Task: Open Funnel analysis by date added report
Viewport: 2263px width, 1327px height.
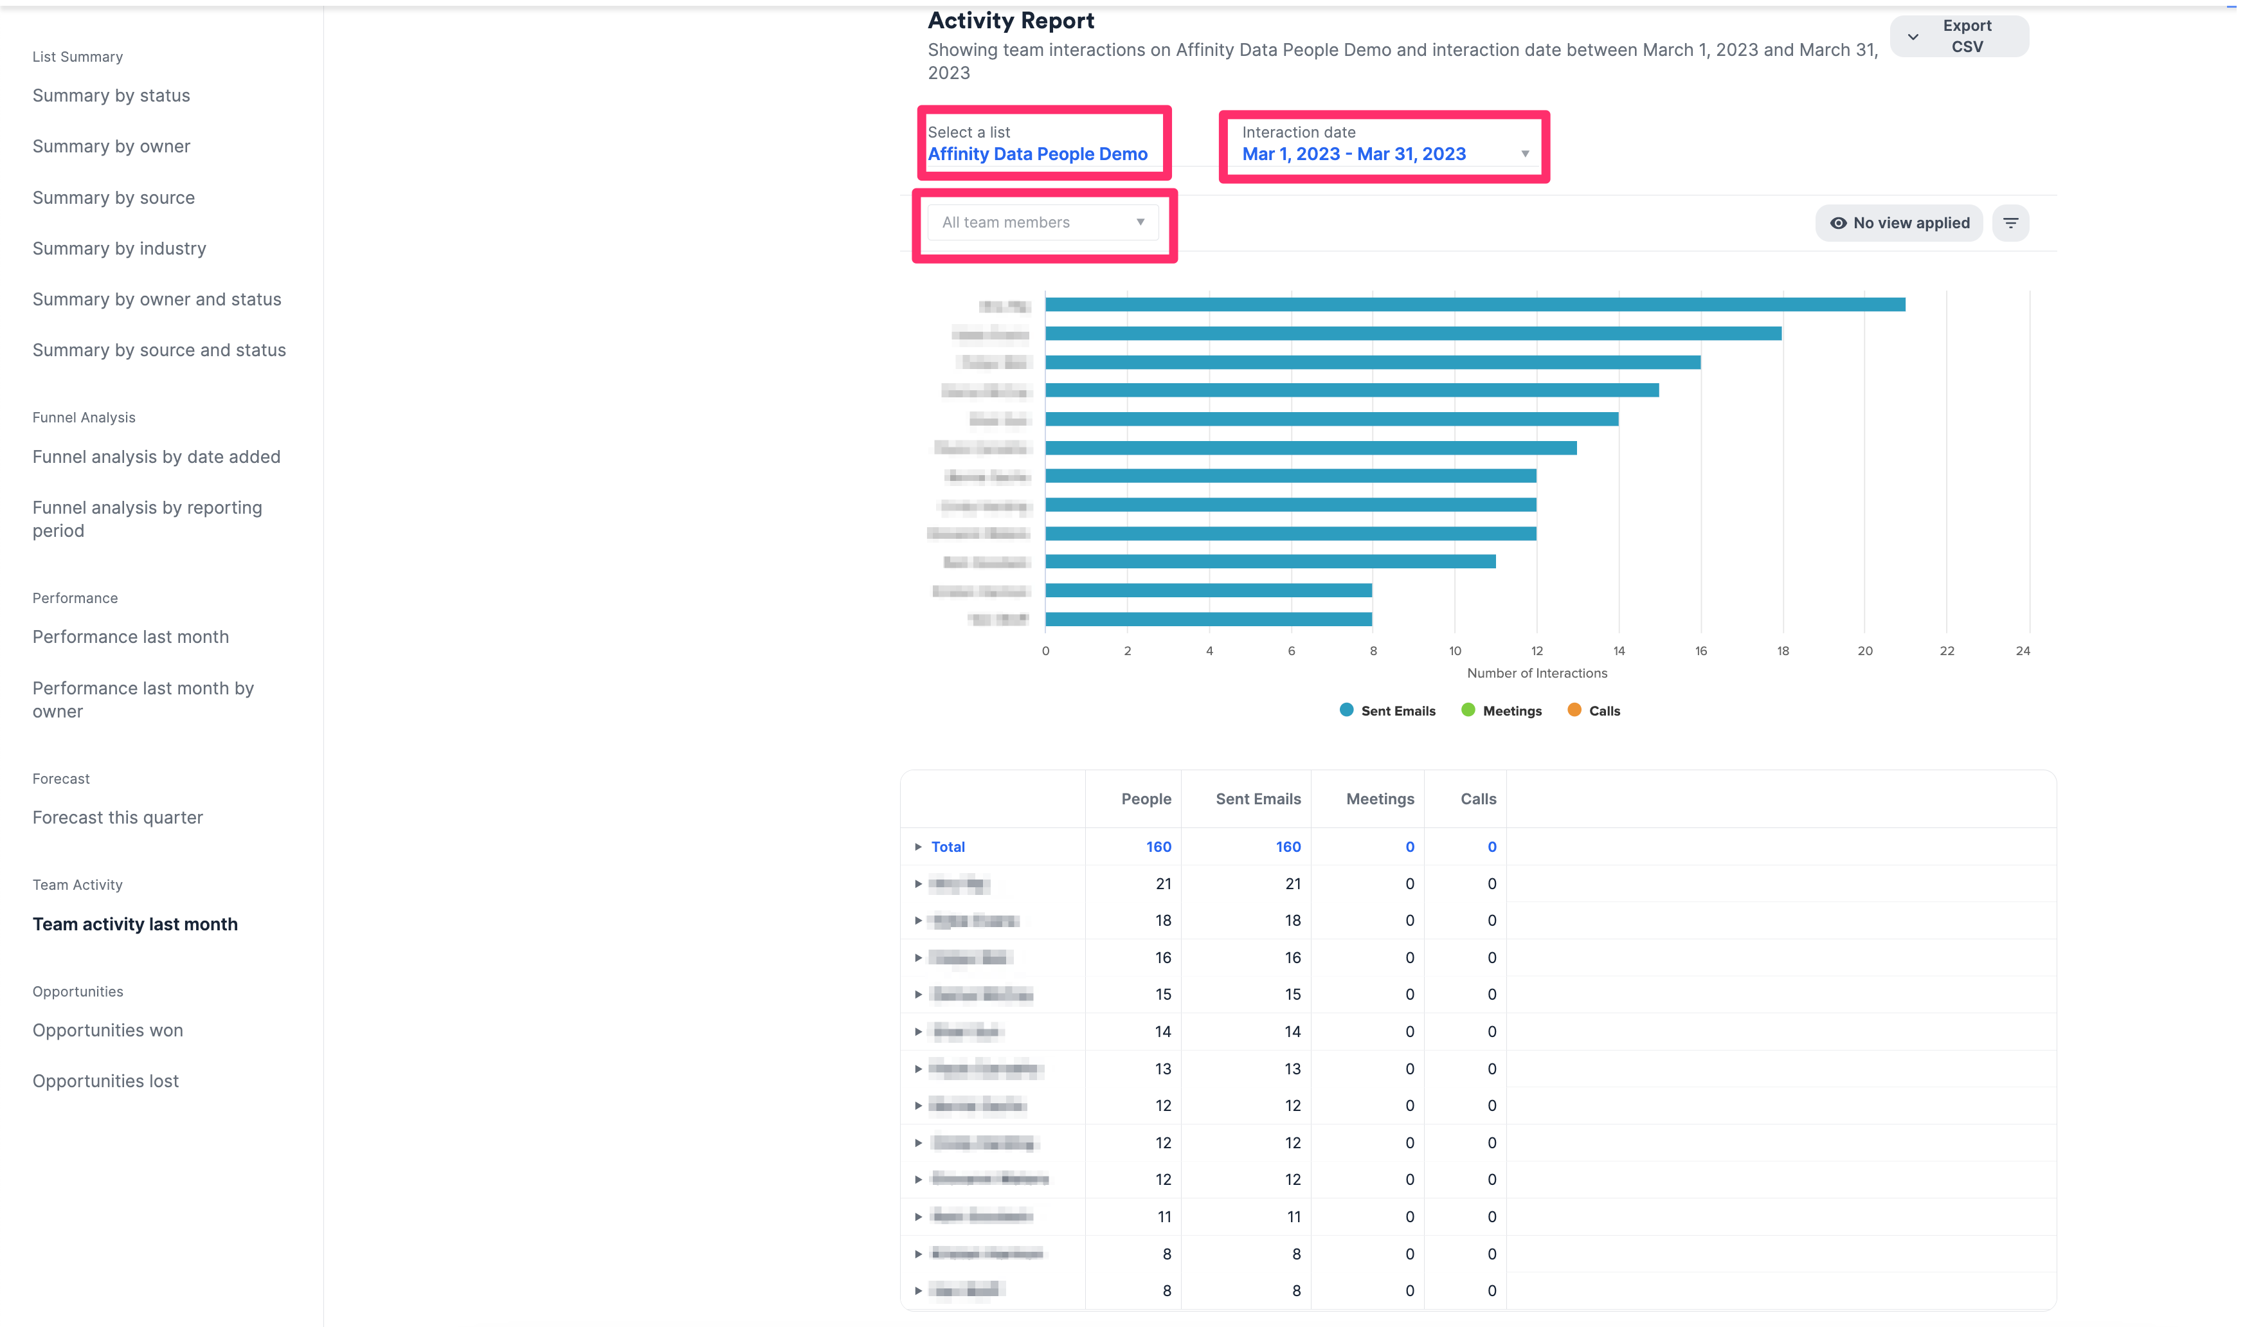Action: tap(156, 456)
